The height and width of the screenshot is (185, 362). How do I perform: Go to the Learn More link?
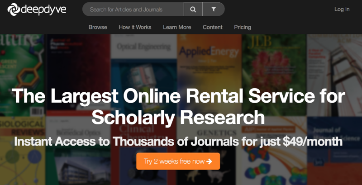(177, 27)
